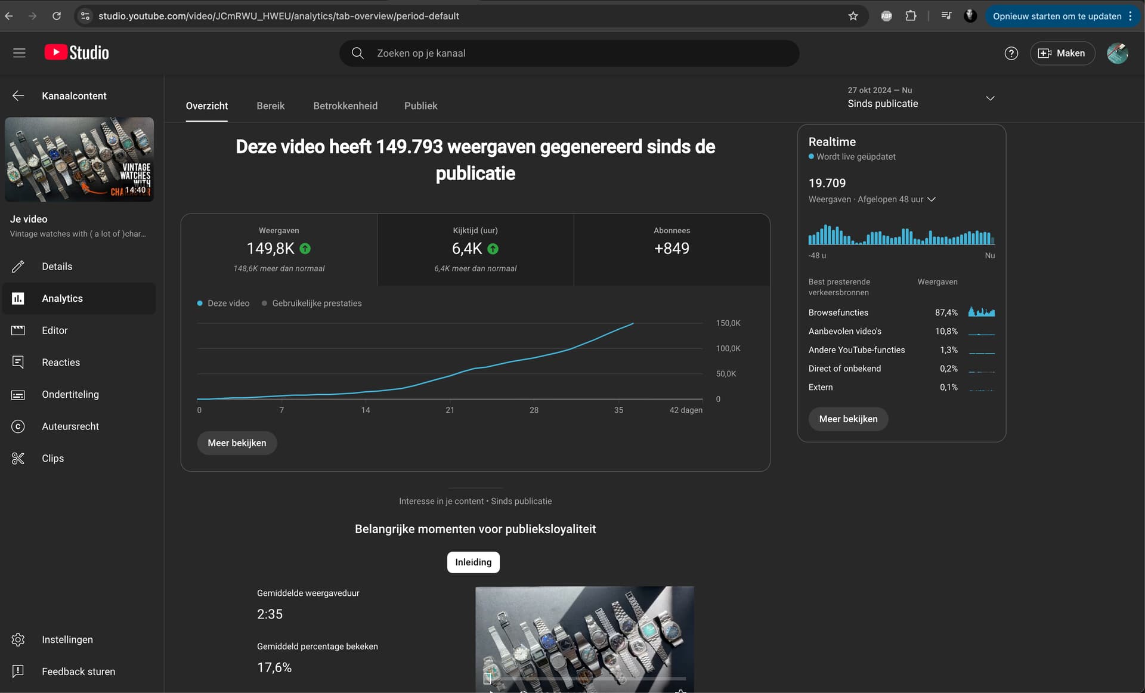Click the YouTube Studio logo

[77, 53]
